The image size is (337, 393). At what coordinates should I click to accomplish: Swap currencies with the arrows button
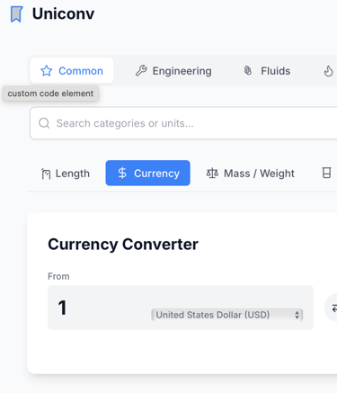point(332,308)
